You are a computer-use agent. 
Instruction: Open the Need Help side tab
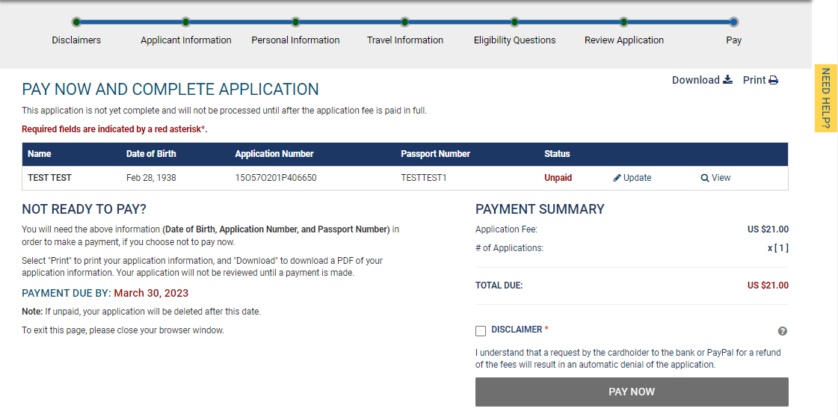825,99
